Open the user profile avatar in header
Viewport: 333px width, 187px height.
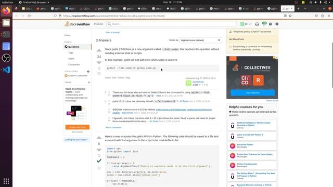coord(242,24)
